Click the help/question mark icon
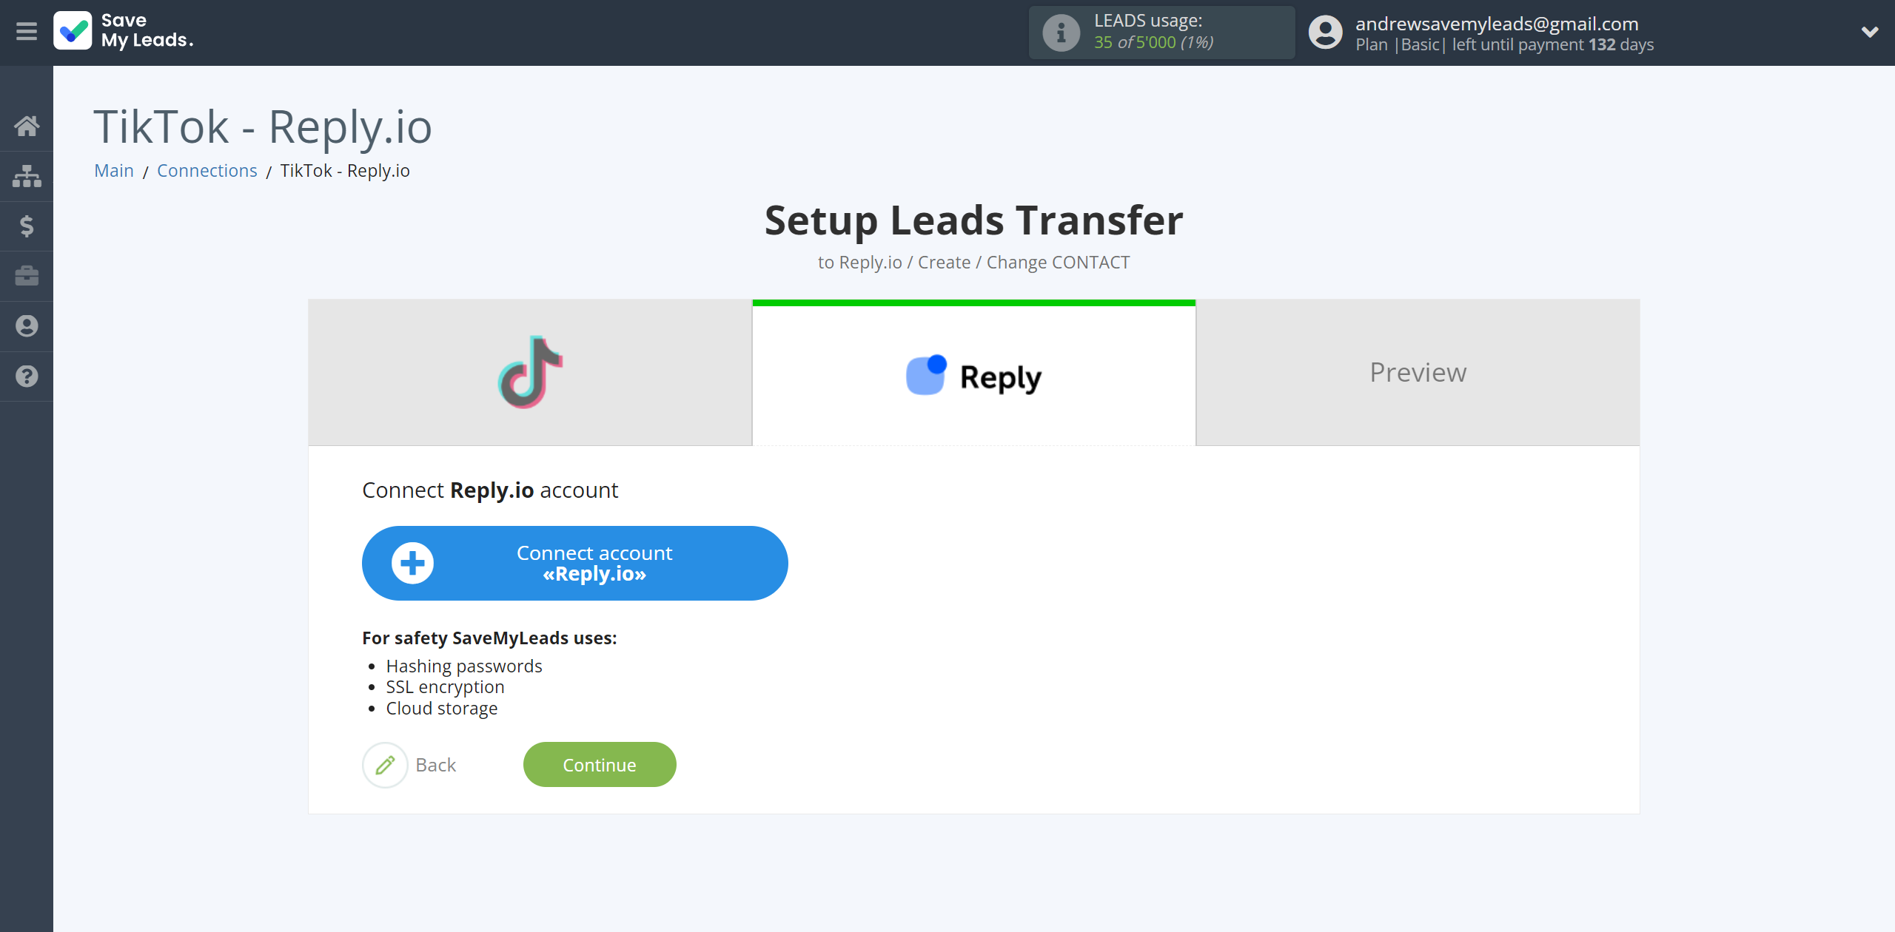The image size is (1895, 932). click(x=25, y=376)
